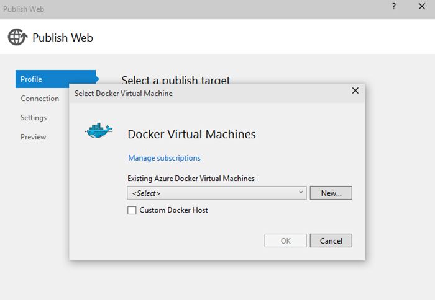Click the Docker Virtual Machines heading
This screenshot has width=435, height=300.
point(191,135)
